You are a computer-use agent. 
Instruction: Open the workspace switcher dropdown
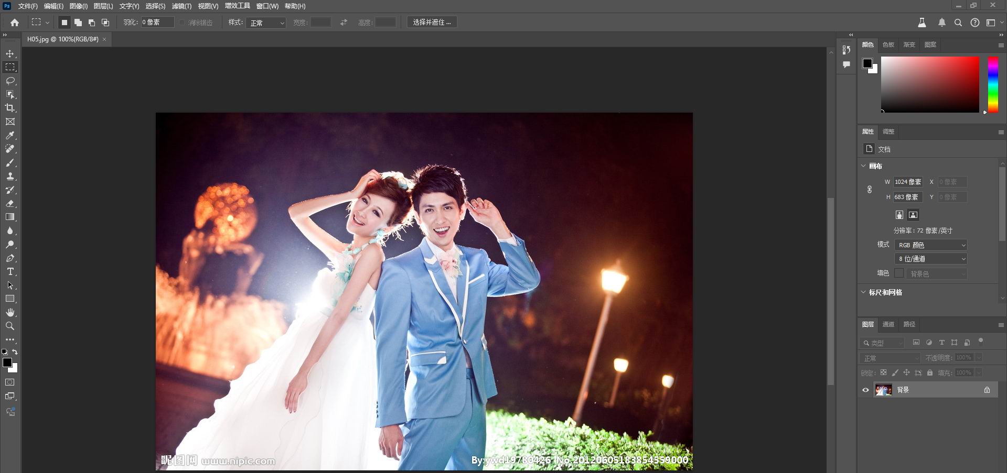[994, 23]
